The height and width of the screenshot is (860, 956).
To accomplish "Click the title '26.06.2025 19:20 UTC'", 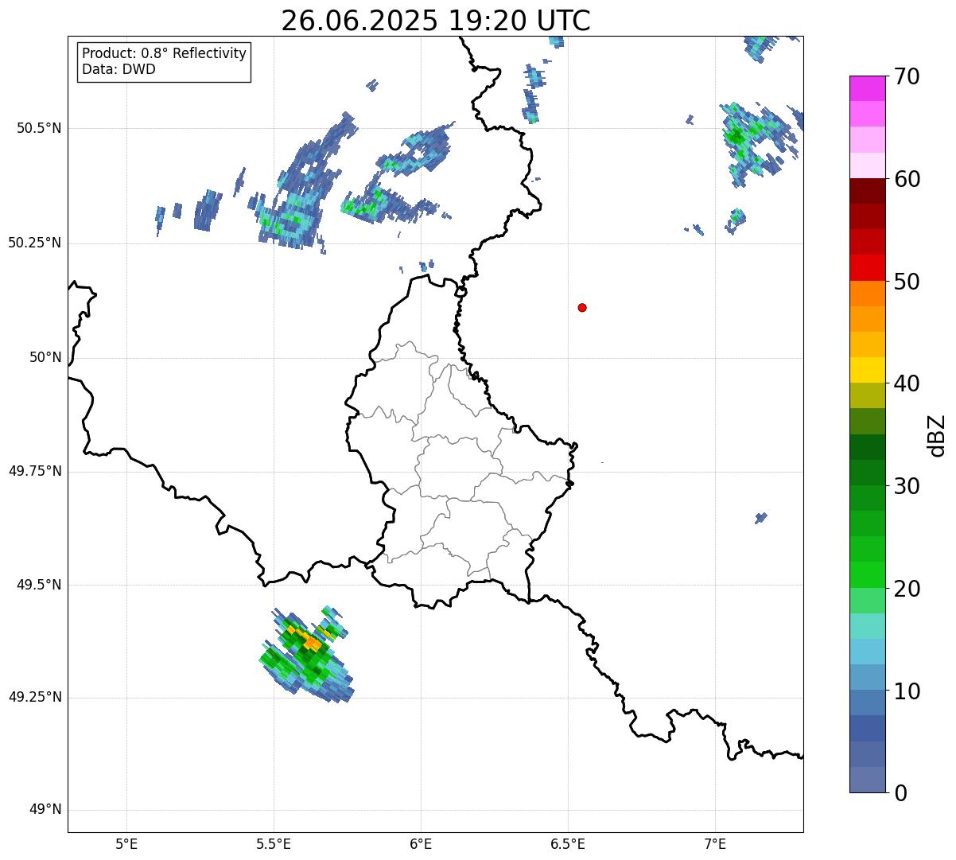I will (x=436, y=20).
